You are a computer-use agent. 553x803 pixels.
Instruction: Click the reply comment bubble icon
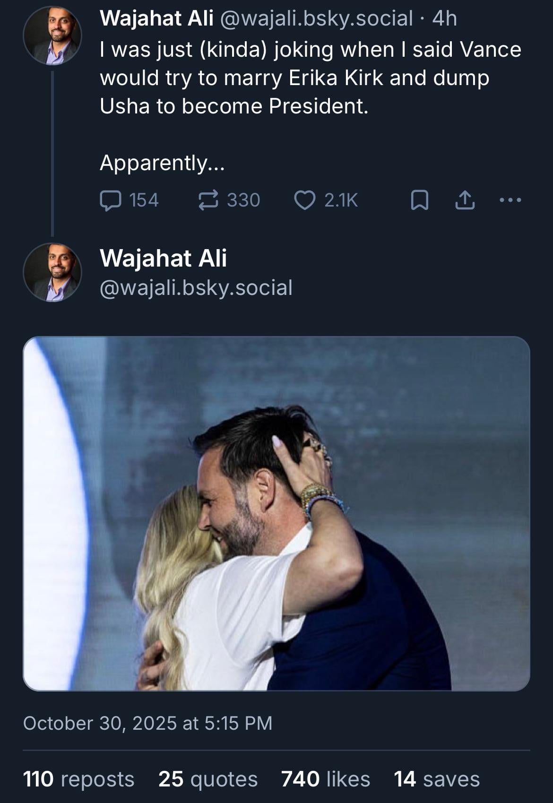(111, 200)
